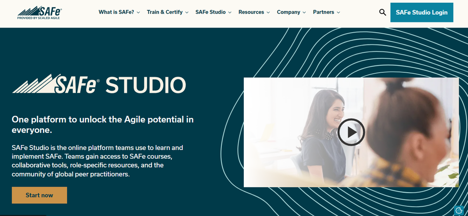Click the Start now button
Image resolution: width=468 pixels, height=216 pixels.
click(39, 195)
